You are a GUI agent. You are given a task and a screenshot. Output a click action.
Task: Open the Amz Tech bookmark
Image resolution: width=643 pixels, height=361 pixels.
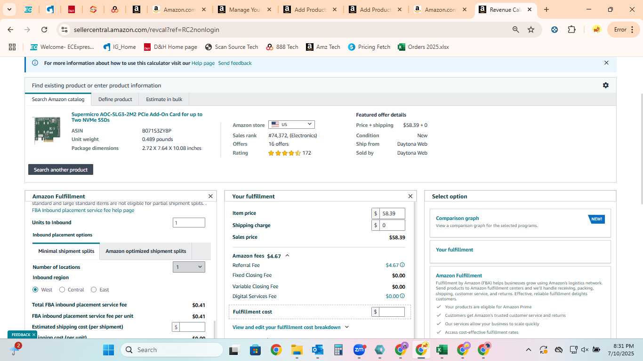point(323,47)
